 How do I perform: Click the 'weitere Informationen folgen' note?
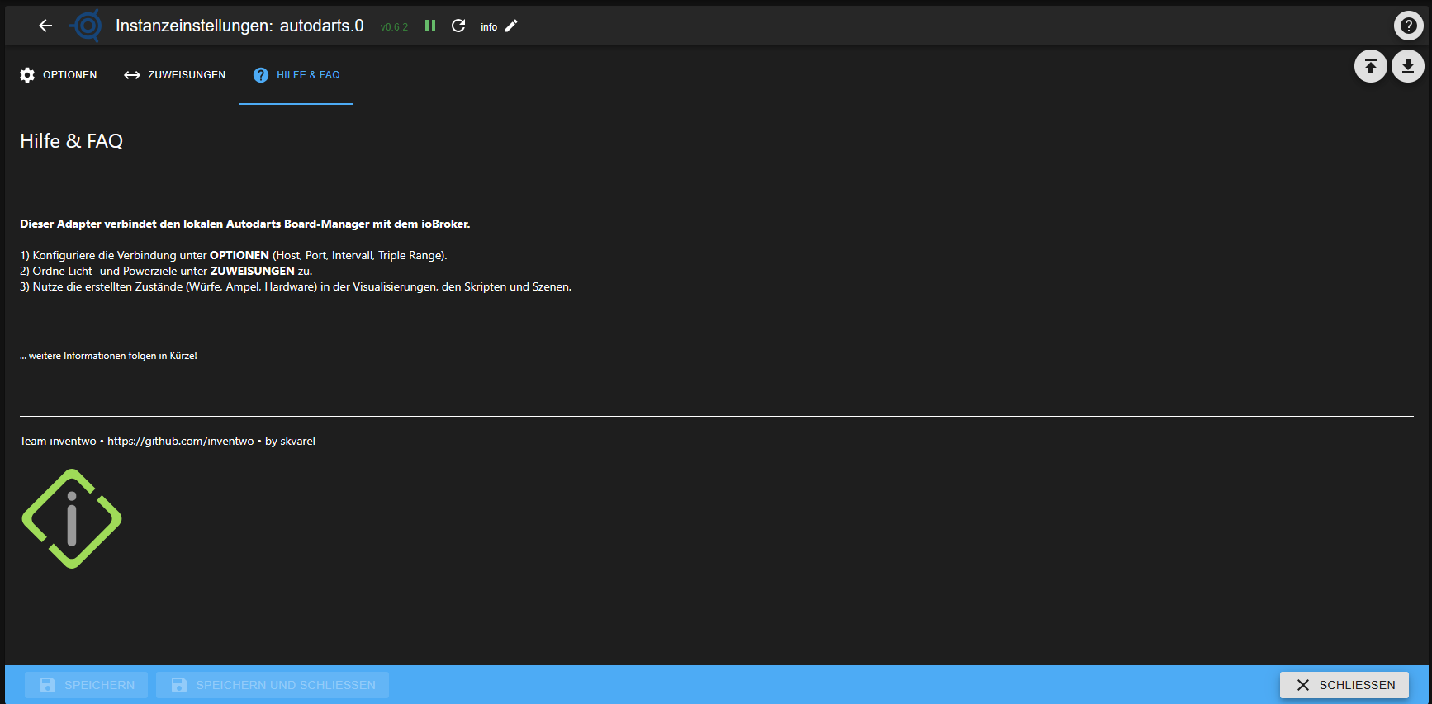pyautogui.click(x=108, y=356)
